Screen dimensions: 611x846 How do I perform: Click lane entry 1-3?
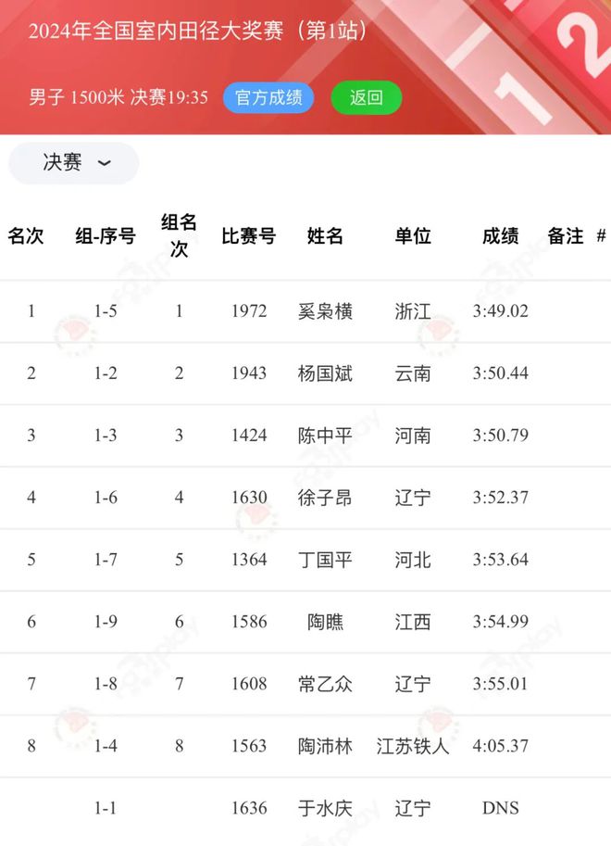click(x=106, y=436)
